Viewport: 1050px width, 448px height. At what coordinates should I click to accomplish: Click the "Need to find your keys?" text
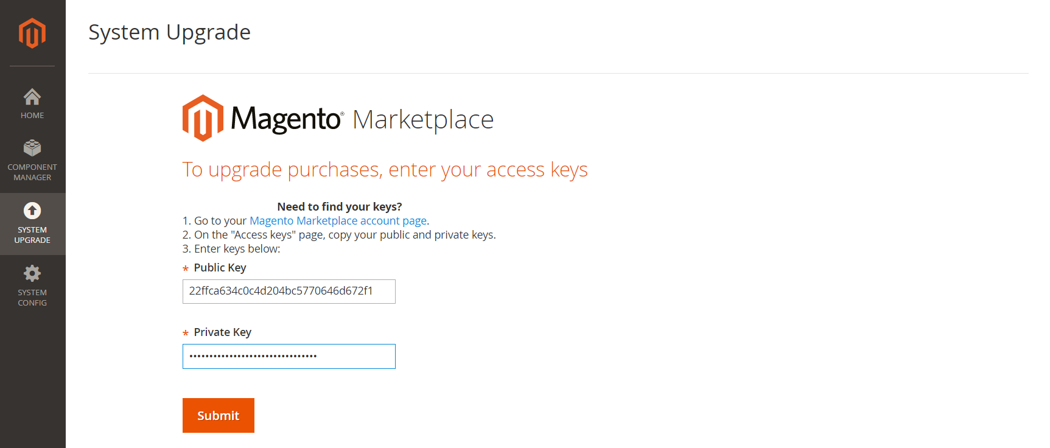pyautogui.click(x=339, y=207)
